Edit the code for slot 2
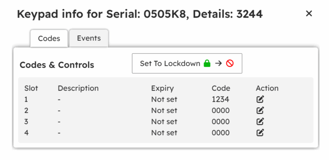This screenshot has width=329, height=160. click(260, 110)
